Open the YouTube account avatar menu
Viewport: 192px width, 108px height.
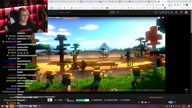coord(186,12)
